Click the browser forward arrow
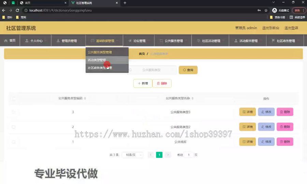 [11, 10]
